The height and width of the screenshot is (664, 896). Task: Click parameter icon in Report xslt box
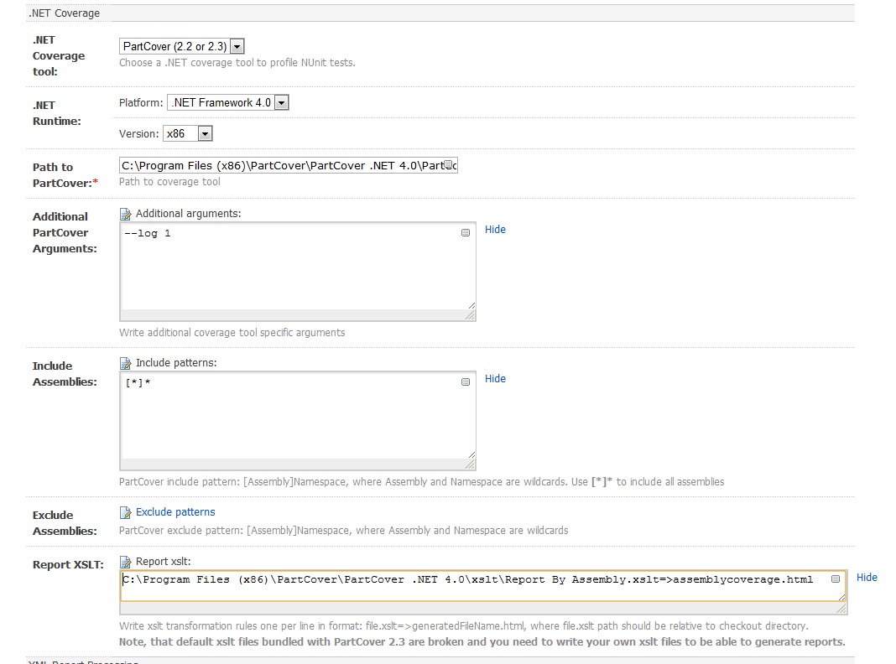836,579
